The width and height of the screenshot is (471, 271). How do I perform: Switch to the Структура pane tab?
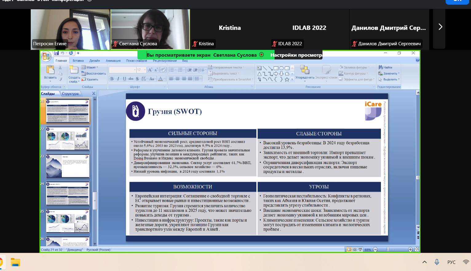coord(70,94)
